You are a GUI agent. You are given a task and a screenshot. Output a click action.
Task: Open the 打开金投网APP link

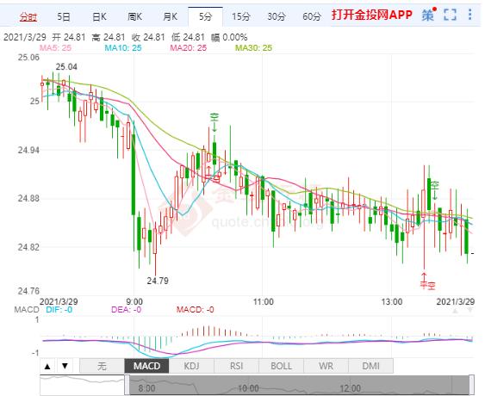372,15
